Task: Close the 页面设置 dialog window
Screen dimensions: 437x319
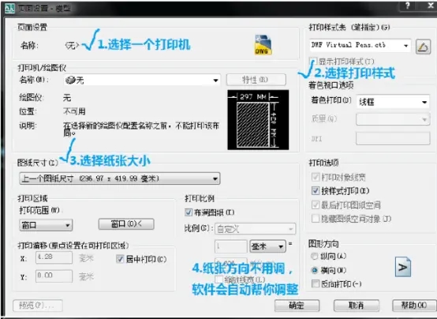Action: click(431, 6)
